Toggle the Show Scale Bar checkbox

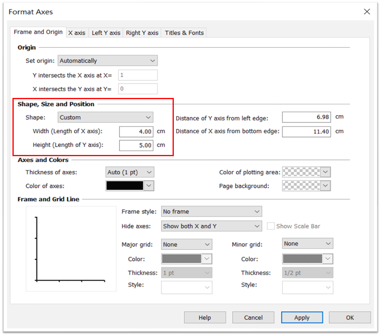pos(271,226)
